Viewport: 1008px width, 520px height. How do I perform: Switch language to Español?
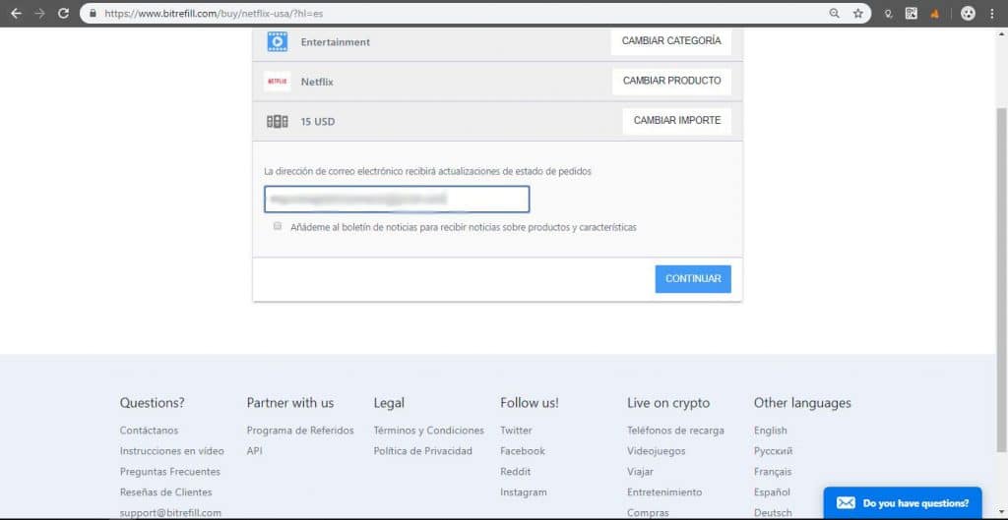772,491
